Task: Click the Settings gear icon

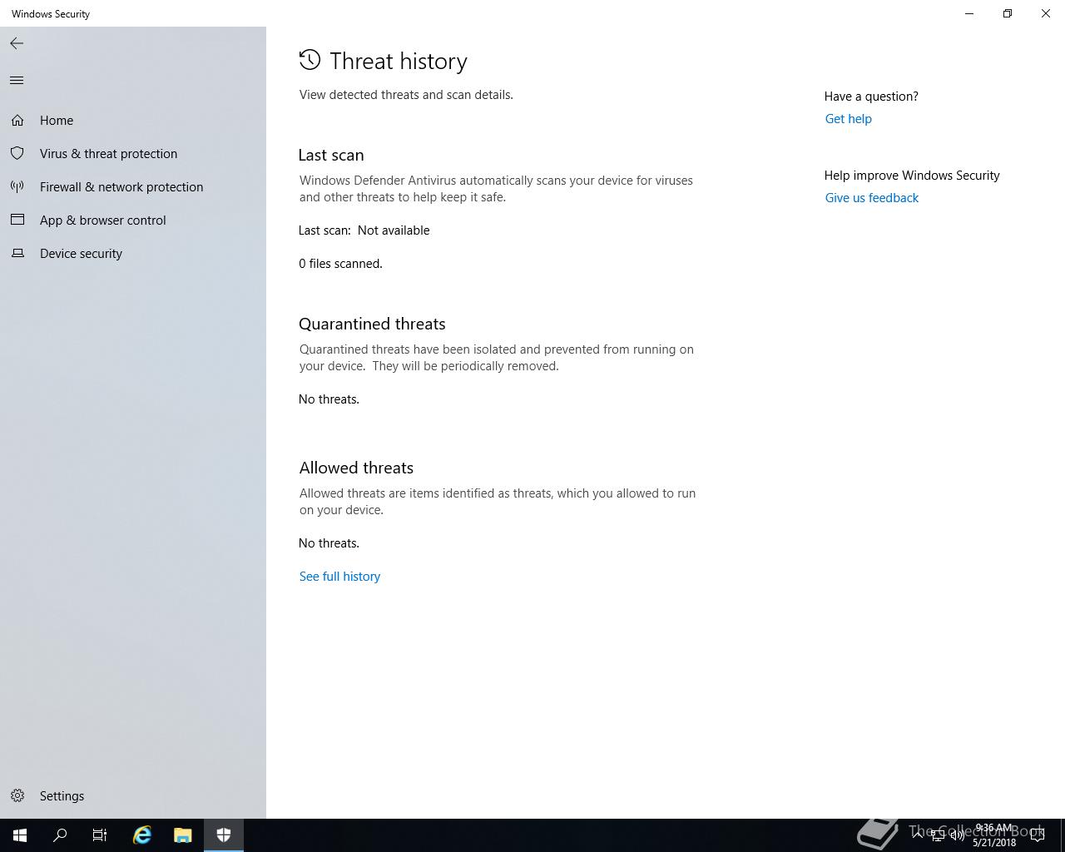Action: pyautogui.click(x=17, y=796)
